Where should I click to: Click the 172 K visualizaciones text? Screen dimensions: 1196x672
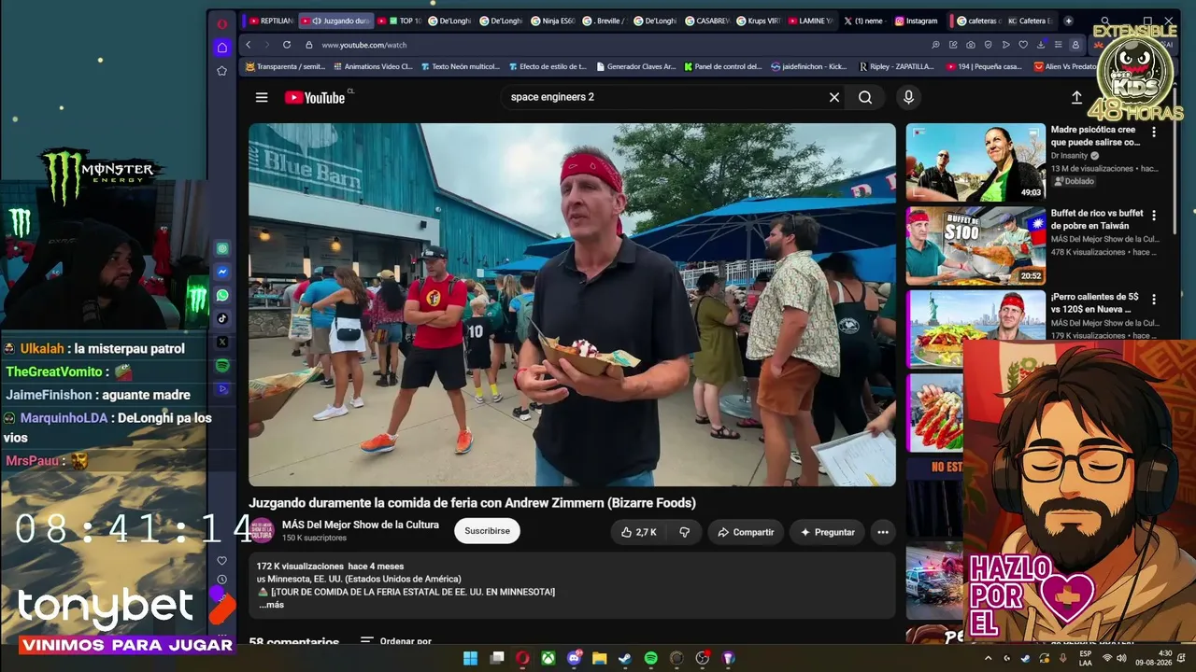300,567
